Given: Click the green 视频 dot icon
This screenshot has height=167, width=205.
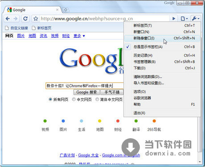Looking at the screenshot, I should [45, 121].
